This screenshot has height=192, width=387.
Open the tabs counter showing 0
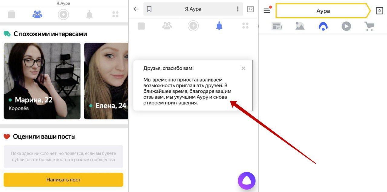coord(379,11)
